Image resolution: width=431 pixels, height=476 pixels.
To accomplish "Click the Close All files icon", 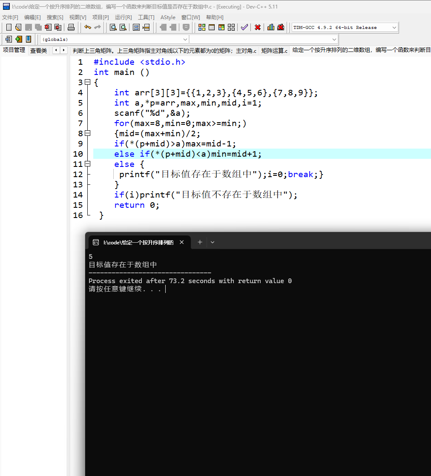I will coord(58,27).
